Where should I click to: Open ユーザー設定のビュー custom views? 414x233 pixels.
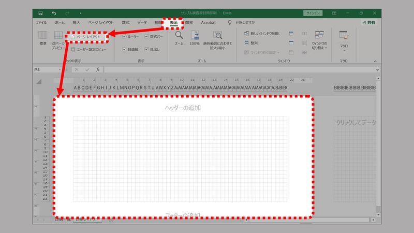tap(88, 49)
